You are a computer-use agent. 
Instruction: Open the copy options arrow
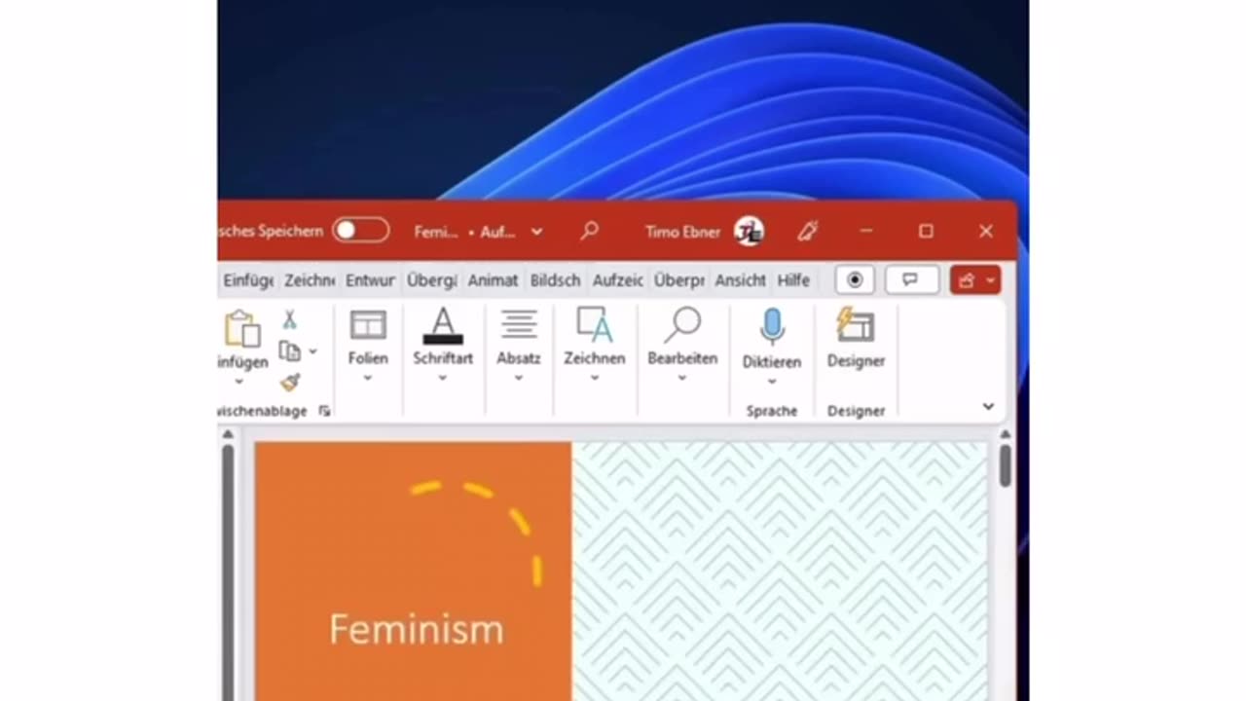point(312,351)
